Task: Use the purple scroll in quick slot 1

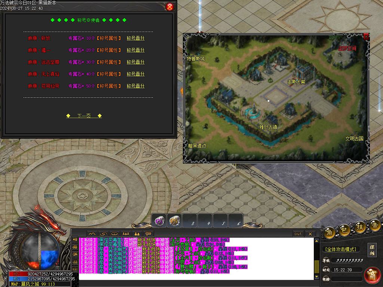Action: [x=159, y=221]
